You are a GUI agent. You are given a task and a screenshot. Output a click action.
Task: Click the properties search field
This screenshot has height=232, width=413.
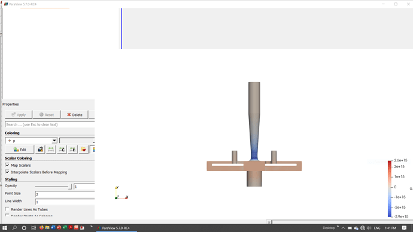(x=50, y=124)
